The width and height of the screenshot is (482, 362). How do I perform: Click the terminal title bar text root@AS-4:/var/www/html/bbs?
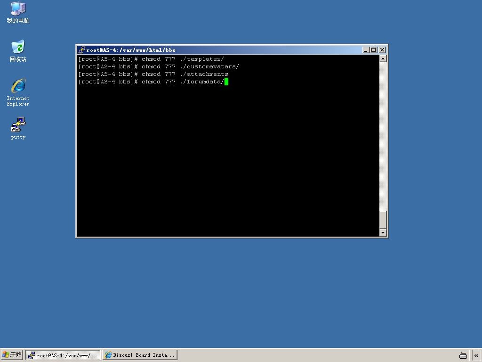point(131,50)
